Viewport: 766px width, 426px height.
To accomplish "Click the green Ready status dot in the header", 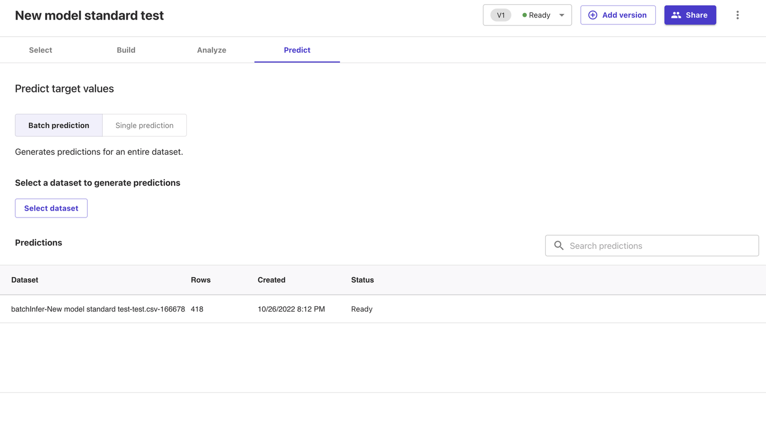I will (524, 15).
